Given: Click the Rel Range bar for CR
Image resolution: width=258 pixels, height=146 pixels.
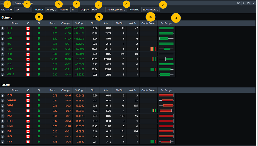Looking at the screenshot, I should 166,111.
